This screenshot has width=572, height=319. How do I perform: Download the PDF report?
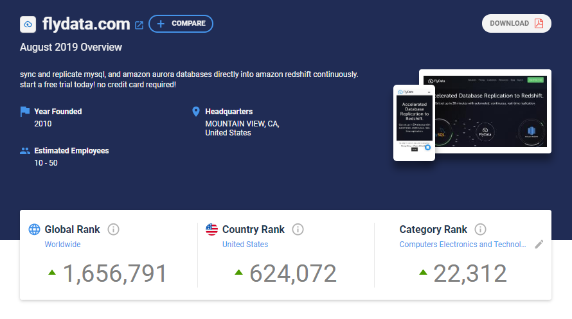point(516,23)
